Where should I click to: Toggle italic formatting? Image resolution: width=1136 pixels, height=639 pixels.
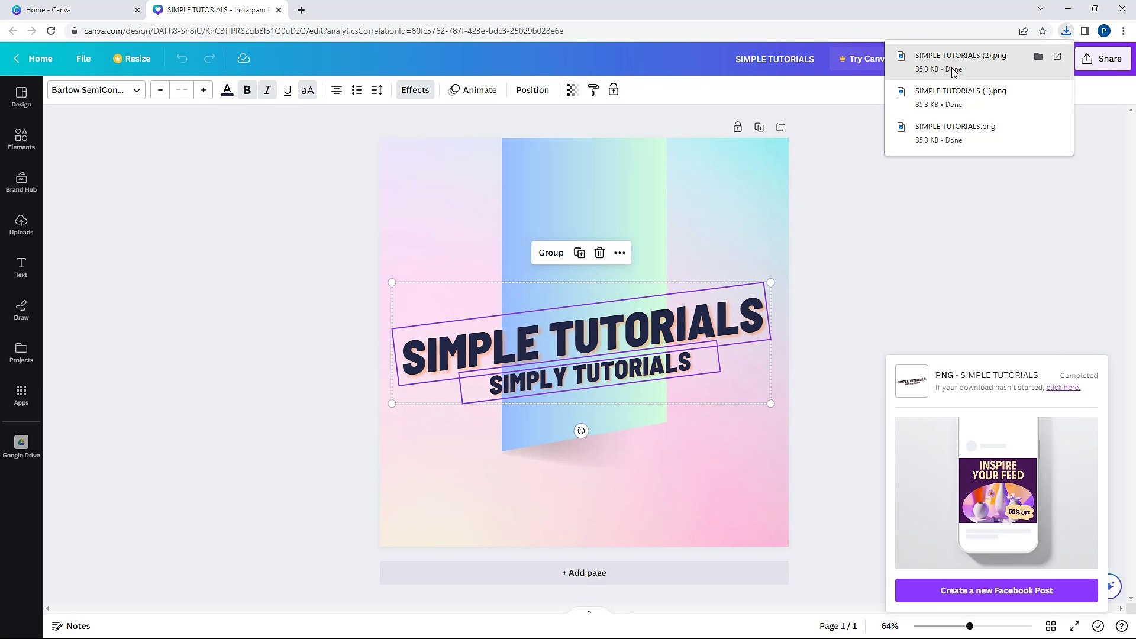(267, 90)
